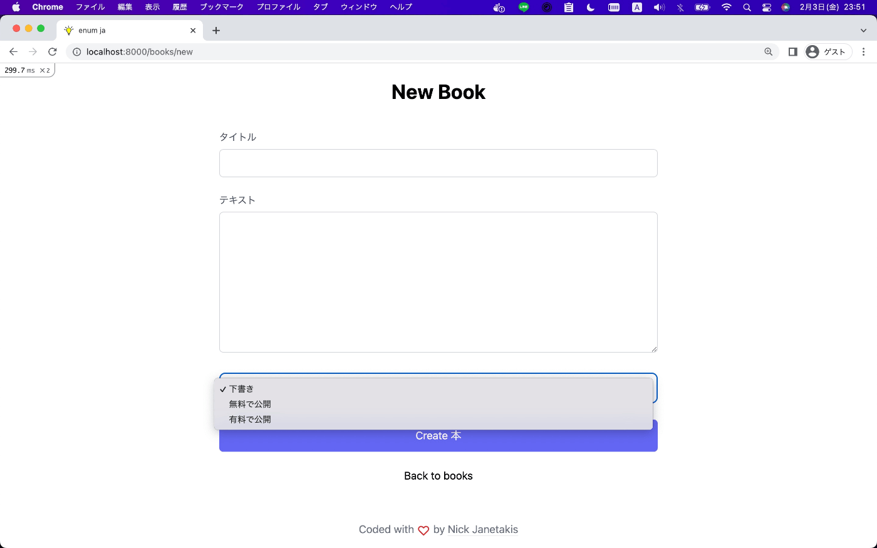
Task: Open Control Center icon
Action: click(x=767, y=8)
